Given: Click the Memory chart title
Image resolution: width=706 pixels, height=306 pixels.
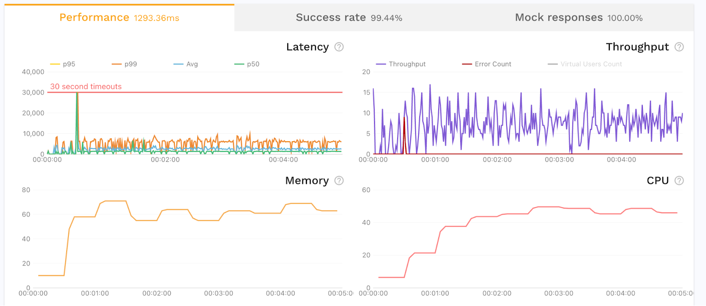Looking at the screenshot, I should tap(307, 181).
